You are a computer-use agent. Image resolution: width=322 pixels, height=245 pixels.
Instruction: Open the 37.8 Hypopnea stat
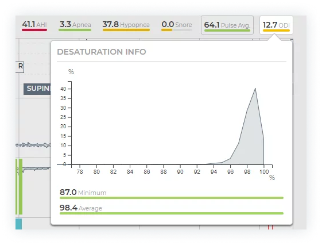pyautogui.click(x=126, y=26)
